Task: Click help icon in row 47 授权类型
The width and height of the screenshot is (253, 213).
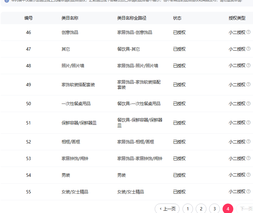Action: [x=248, y=49]
